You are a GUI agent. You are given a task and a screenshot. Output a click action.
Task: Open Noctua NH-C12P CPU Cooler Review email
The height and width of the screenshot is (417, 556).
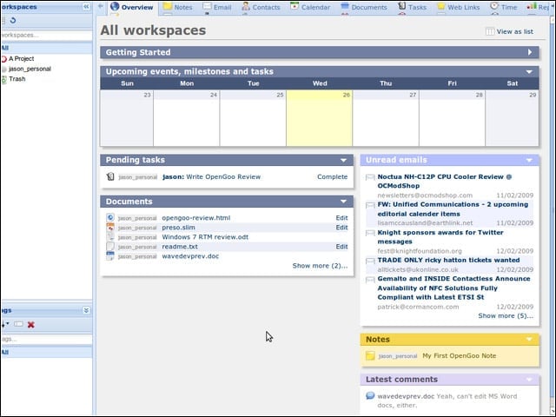[x=445, y=182]
